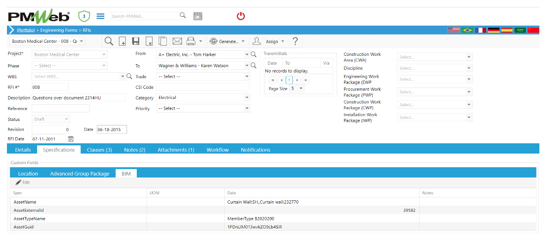Click the Generate gear icon

[212, 41]
